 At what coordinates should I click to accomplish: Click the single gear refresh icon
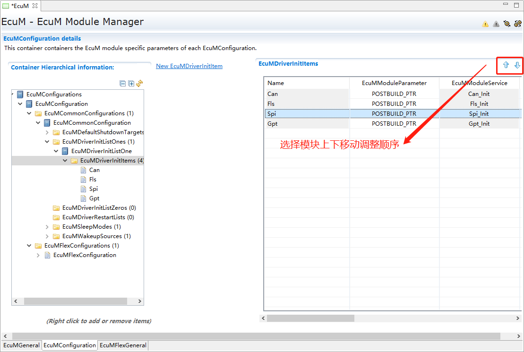507,24
